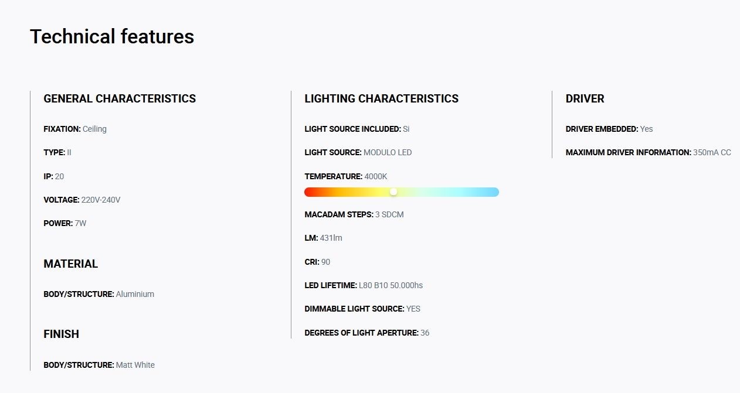Select the General Characteristics heading
This screenshot has width=740, height=393.
120,99
